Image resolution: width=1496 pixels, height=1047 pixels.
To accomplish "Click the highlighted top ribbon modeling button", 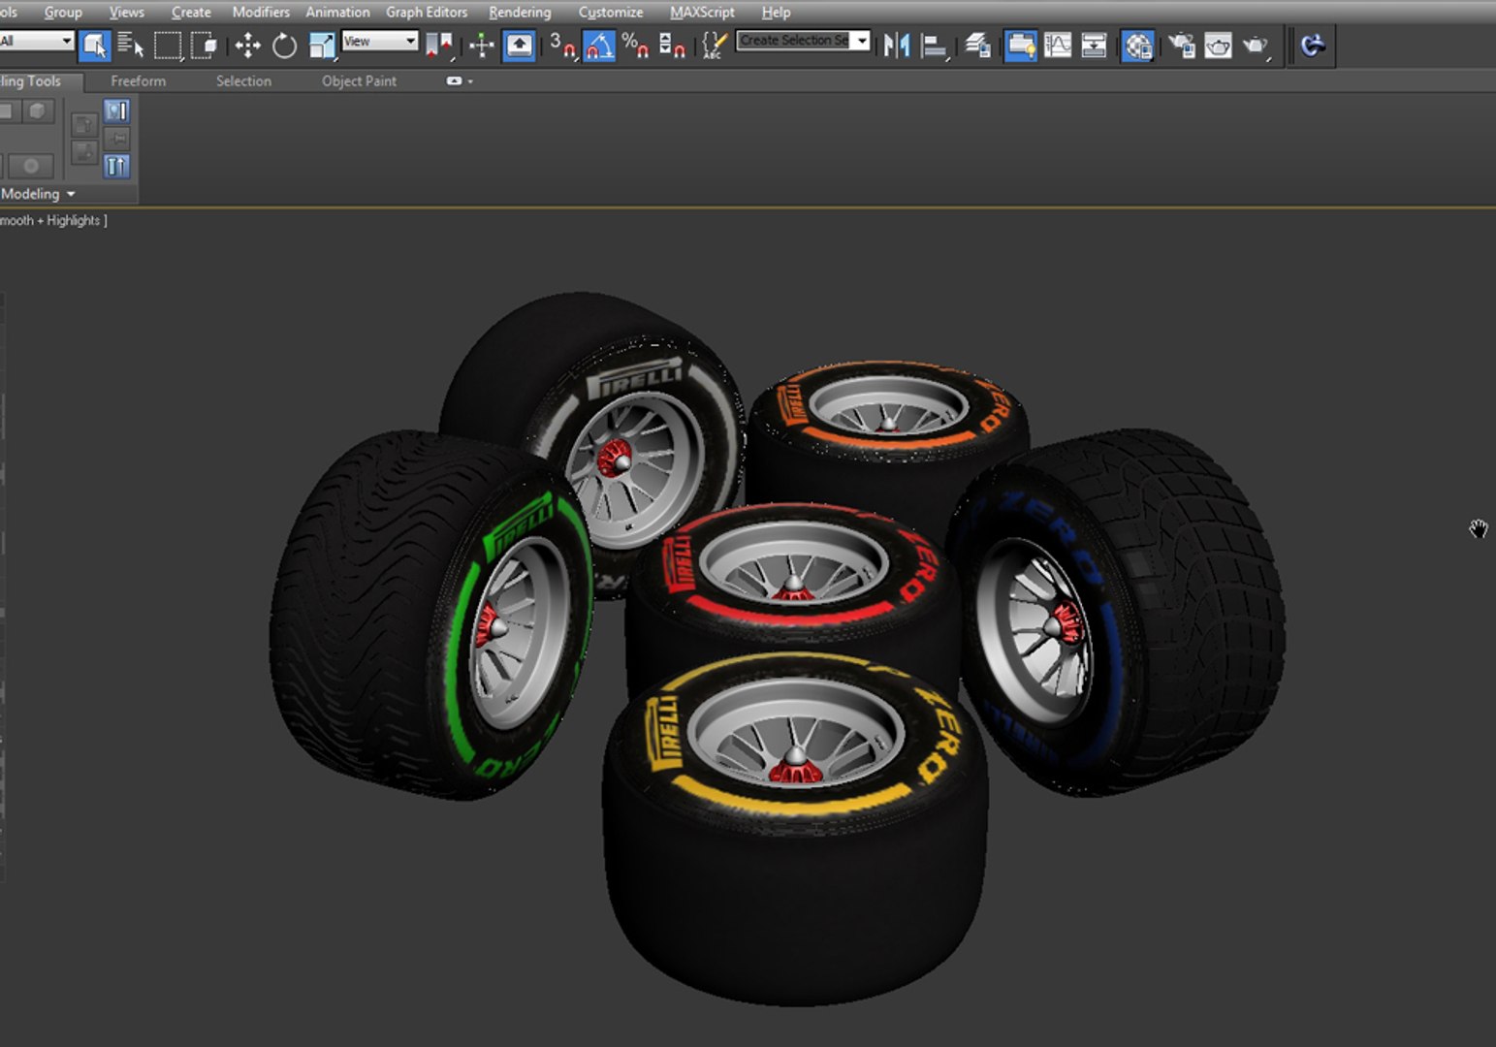I will (116, 111).
